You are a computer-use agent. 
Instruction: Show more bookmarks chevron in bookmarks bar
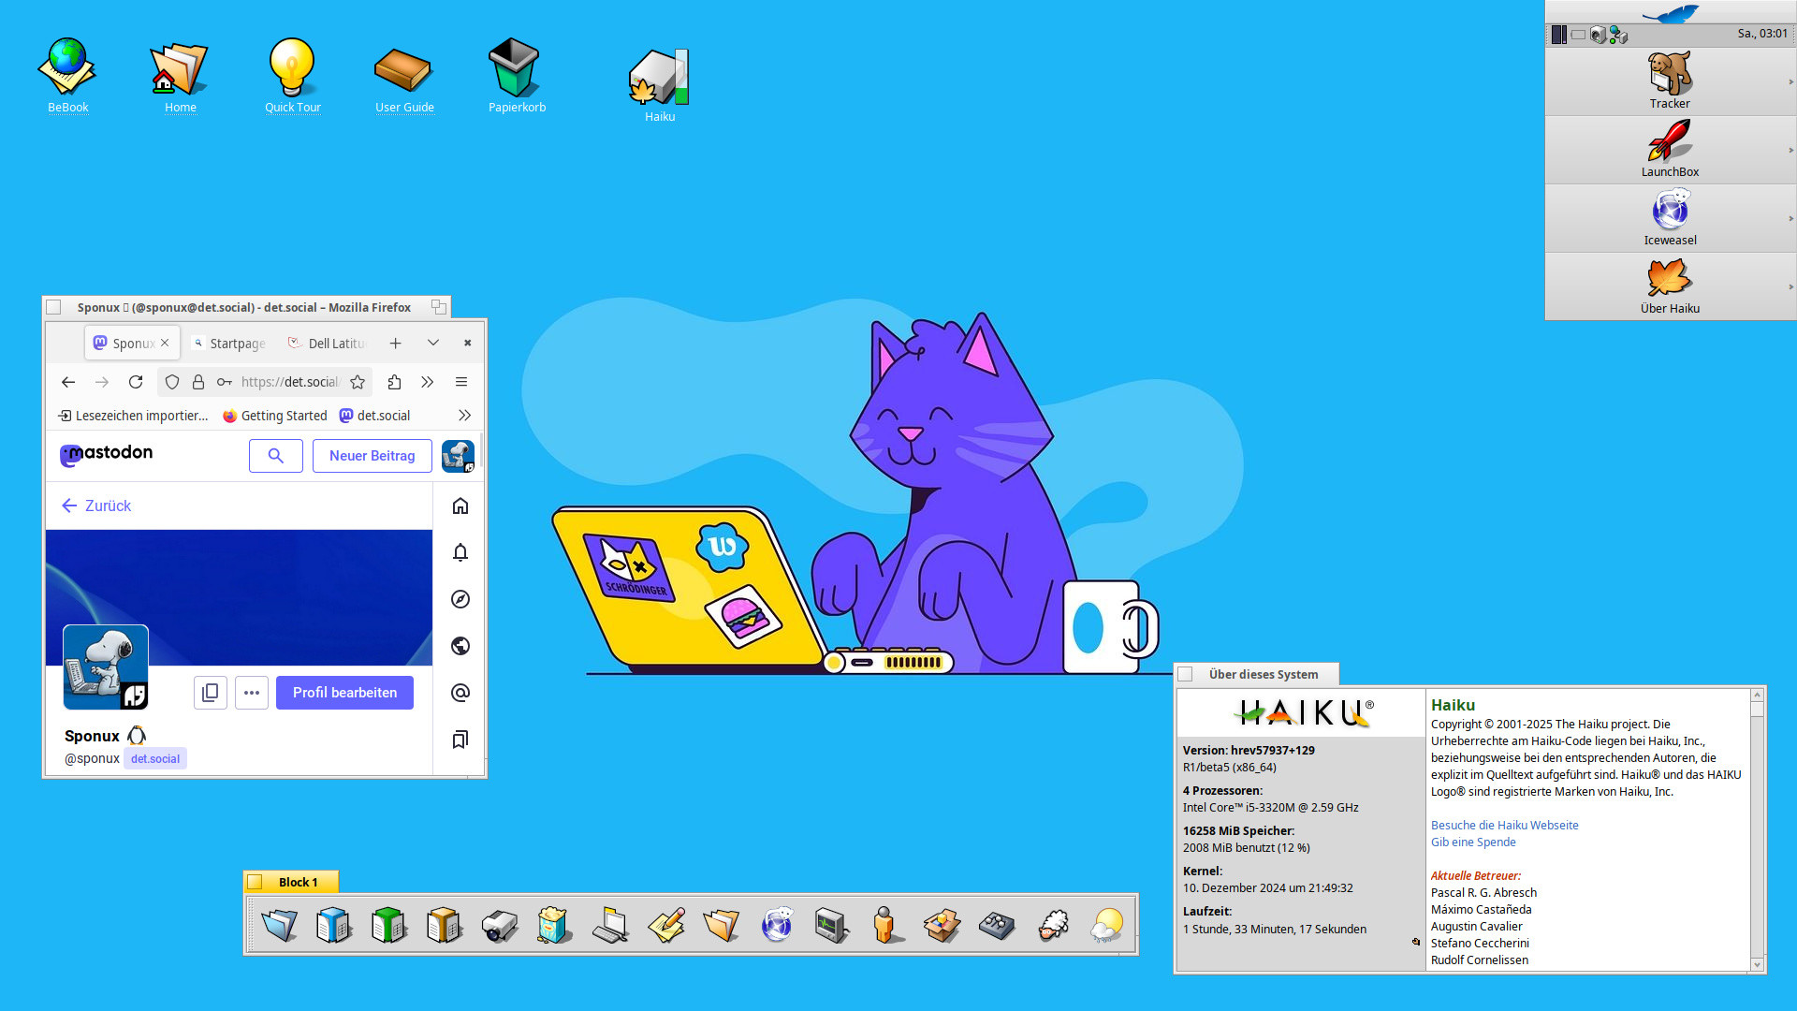[464, 416]
